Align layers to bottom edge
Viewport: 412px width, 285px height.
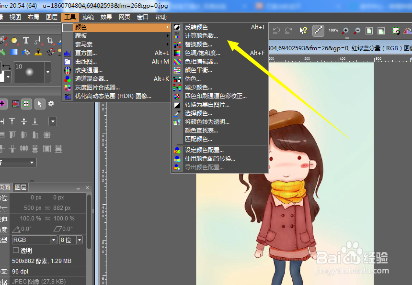[x=35, y=121]
